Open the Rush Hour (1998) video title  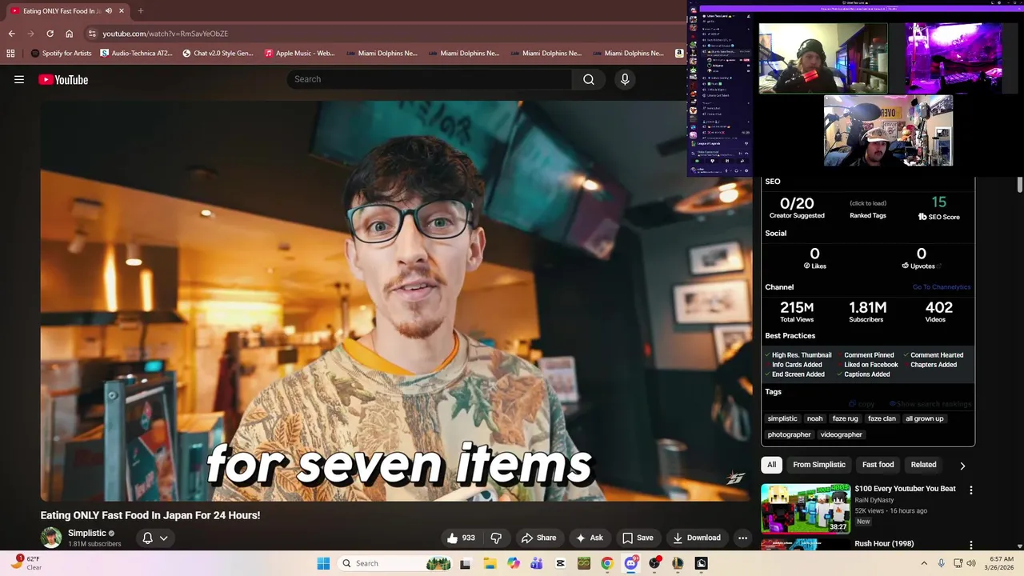point(884,544)
